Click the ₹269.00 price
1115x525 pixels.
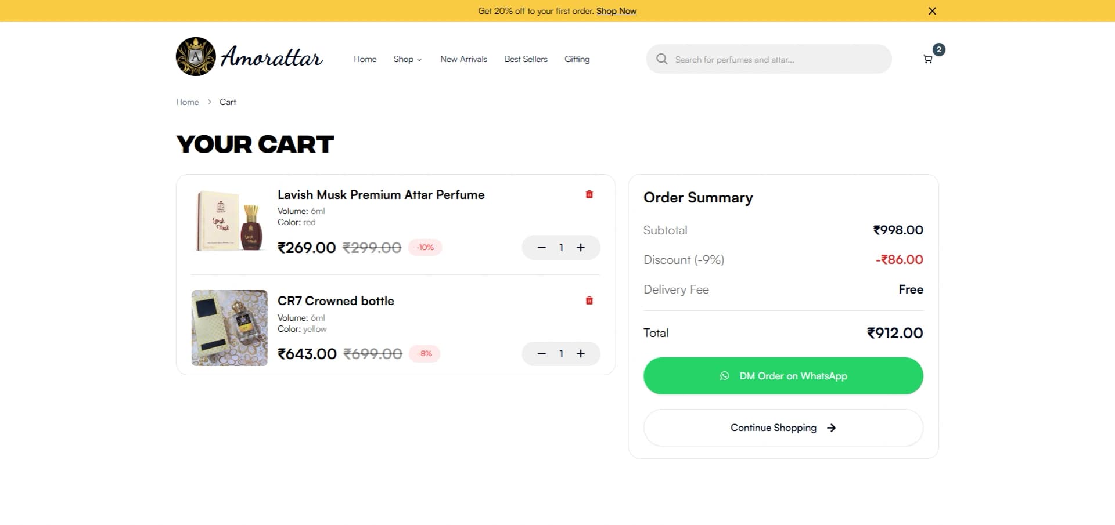[x=307, y=248]
